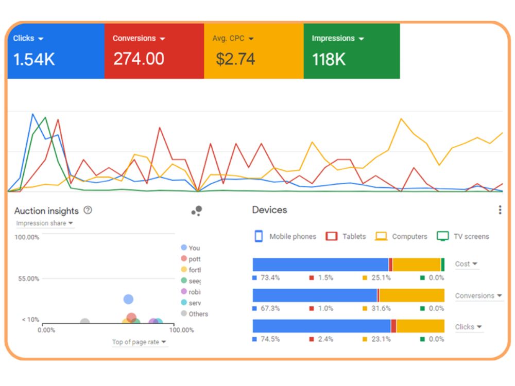Select the 118K impressions value
515x386 pixels.
tap(329, 59)
